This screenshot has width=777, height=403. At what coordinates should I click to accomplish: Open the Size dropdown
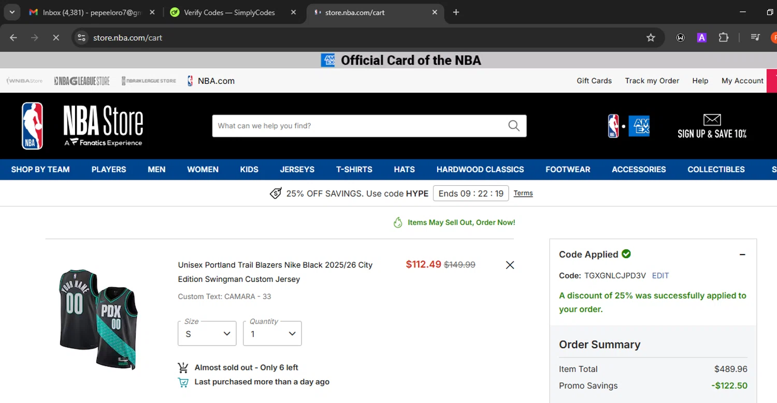click(x=207, y=334)
